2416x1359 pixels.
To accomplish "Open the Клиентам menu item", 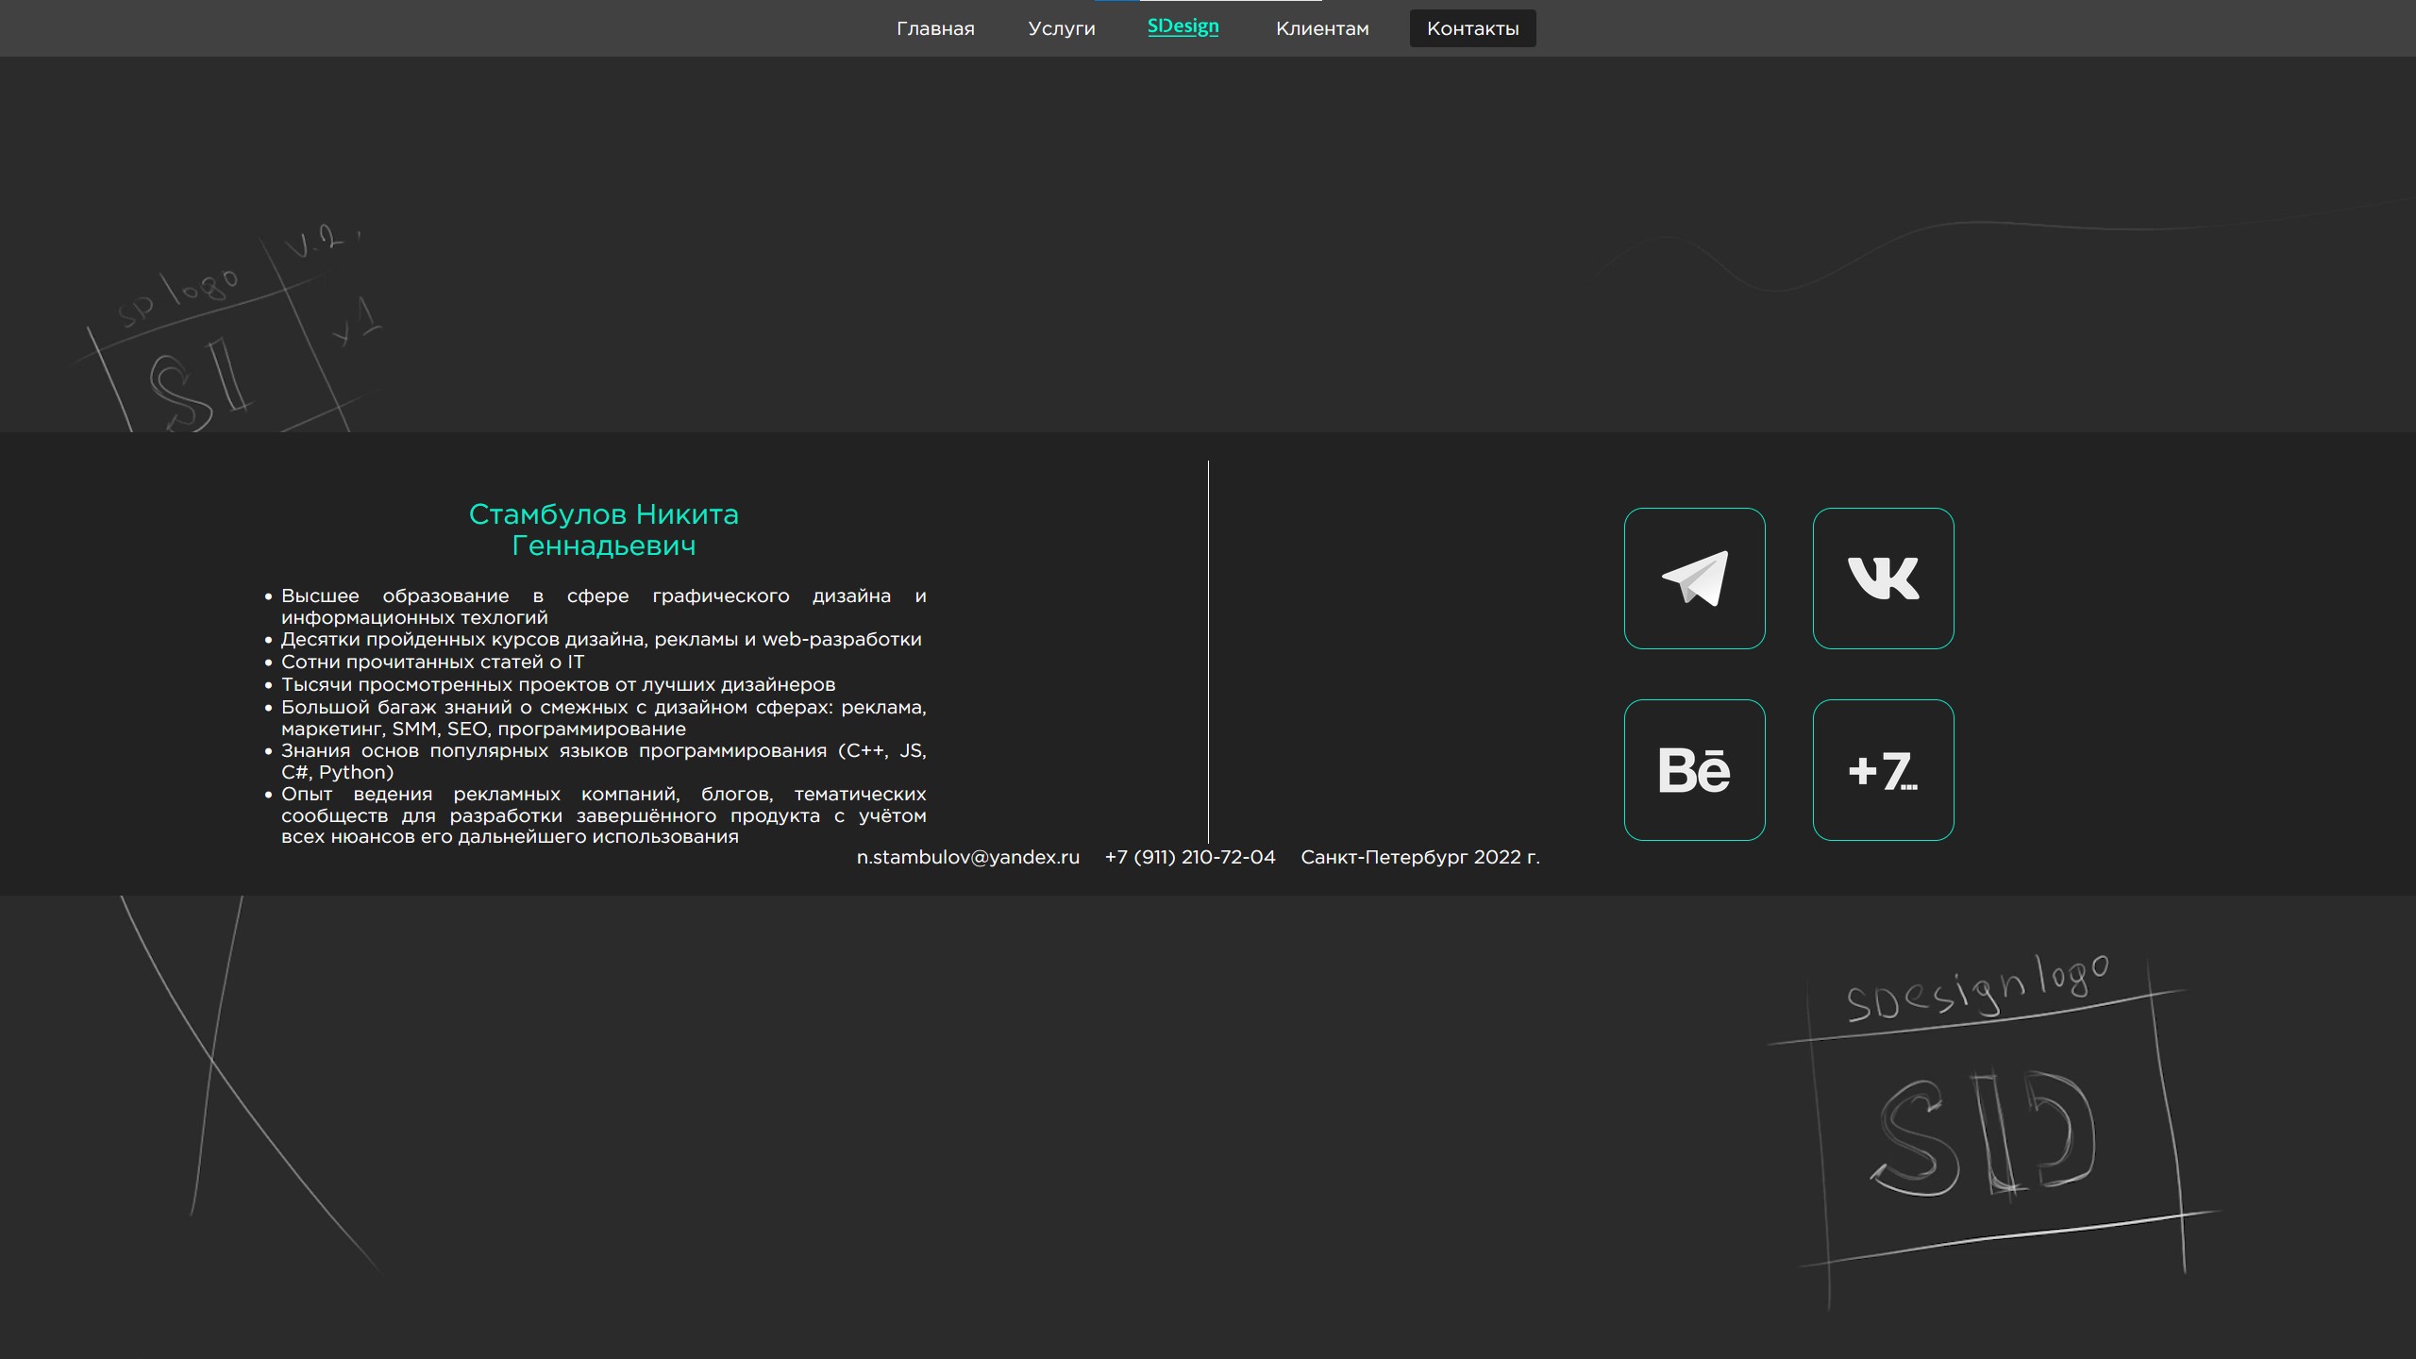I will click(x=1322, y=28).
